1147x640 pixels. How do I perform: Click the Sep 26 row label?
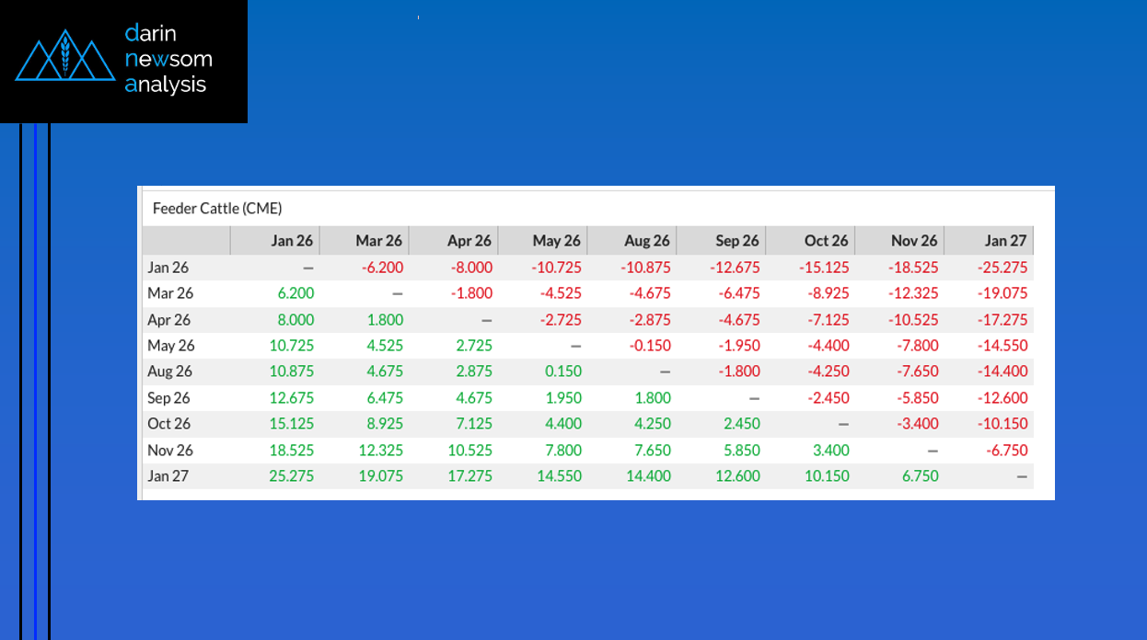168,398
